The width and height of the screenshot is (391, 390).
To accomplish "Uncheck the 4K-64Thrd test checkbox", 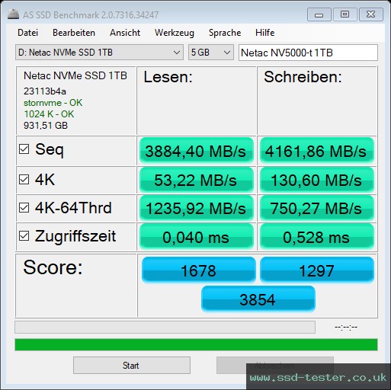I will click(x=24, y=208).
